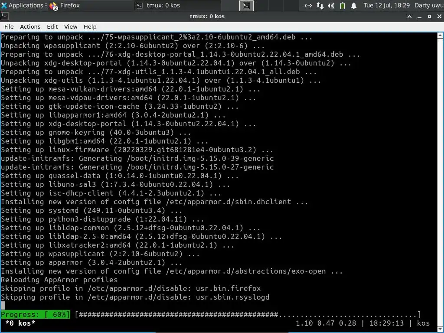Open the Actions menu
Viewport: 444px width, 333px height.
(30, 26)
